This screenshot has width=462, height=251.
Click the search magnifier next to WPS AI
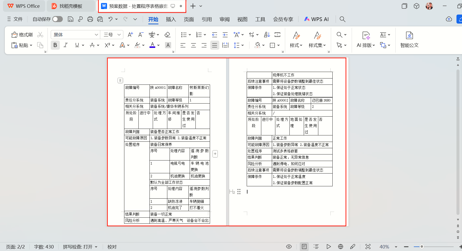coord(342,19)
